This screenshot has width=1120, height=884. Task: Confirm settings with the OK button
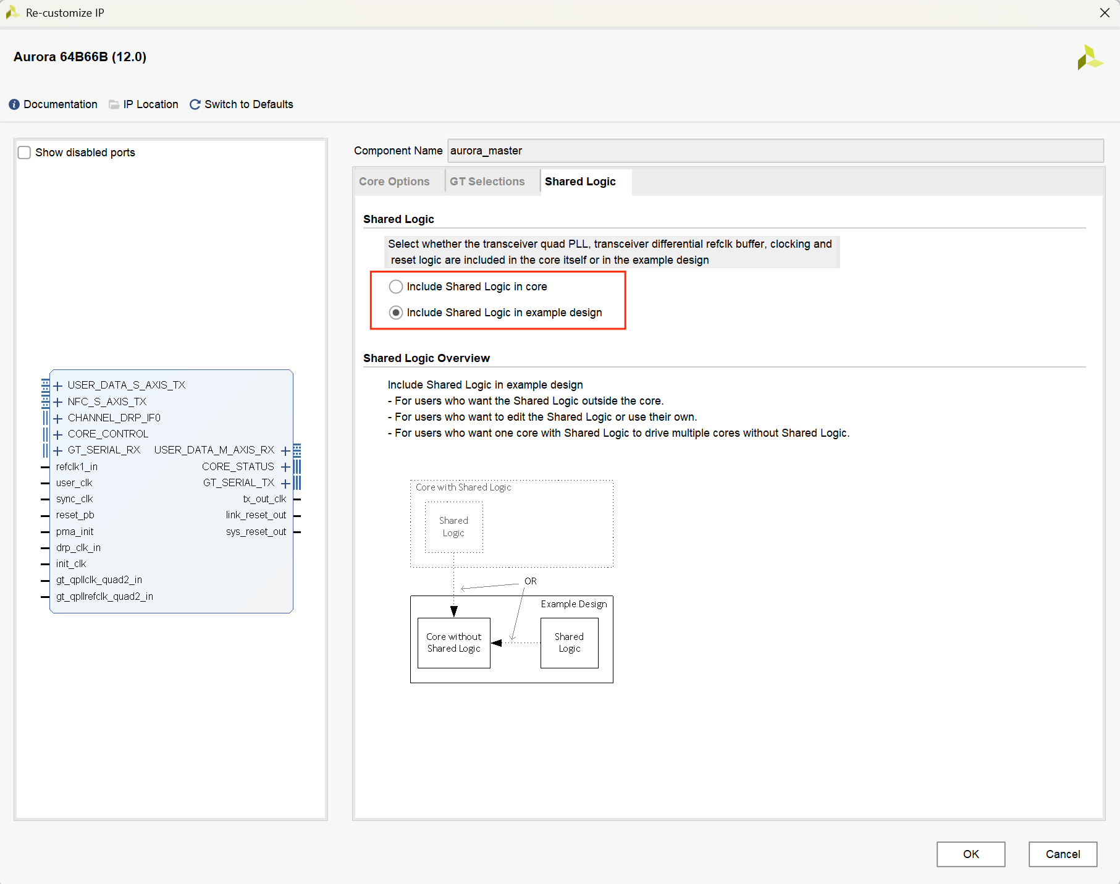971,854
